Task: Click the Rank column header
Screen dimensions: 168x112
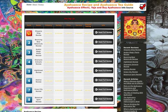Action: click(x=29, y=25)
